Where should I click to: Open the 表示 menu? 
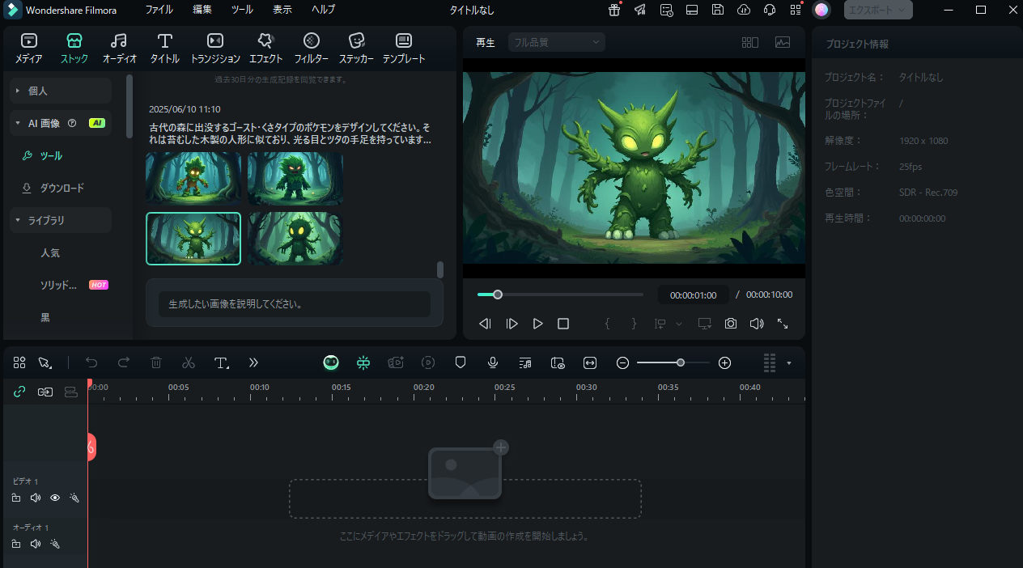point(282,10)
